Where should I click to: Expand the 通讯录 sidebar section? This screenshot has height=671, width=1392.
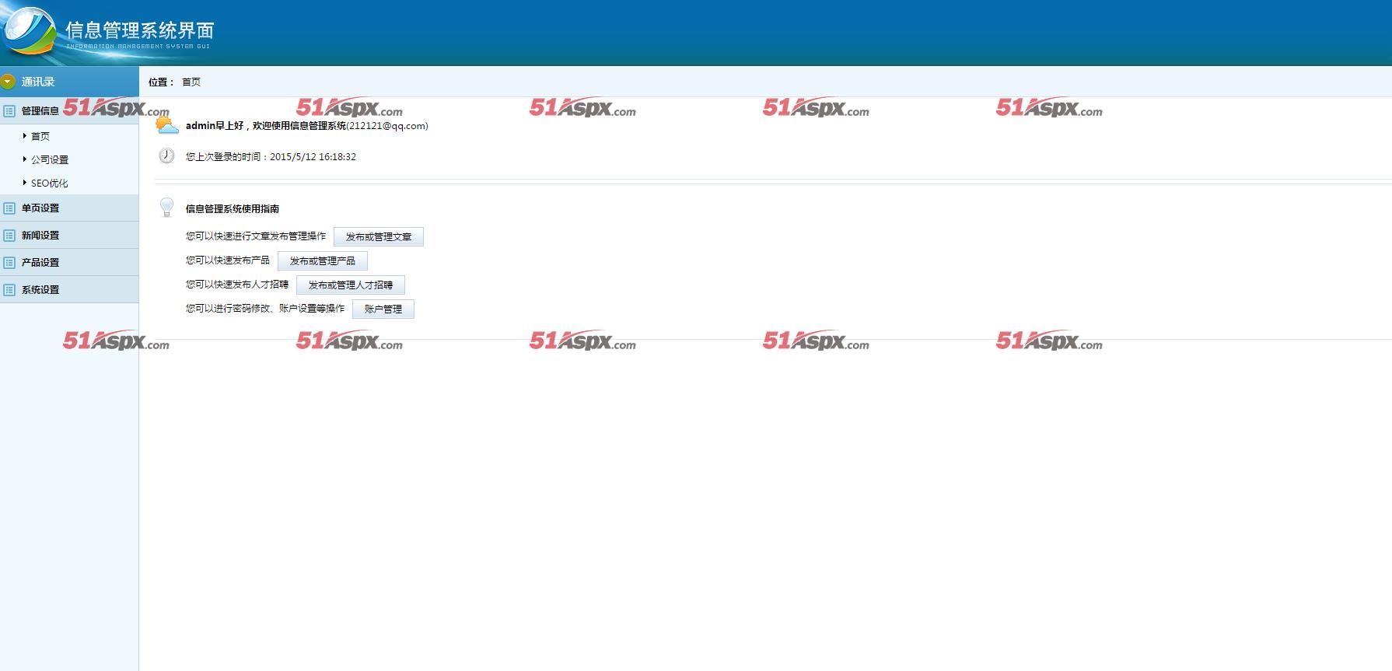click(69, 82)
